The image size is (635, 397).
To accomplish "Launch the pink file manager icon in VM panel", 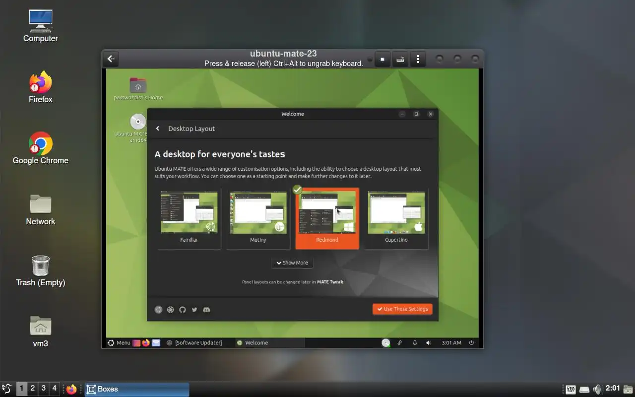I will tap(136, 343).
